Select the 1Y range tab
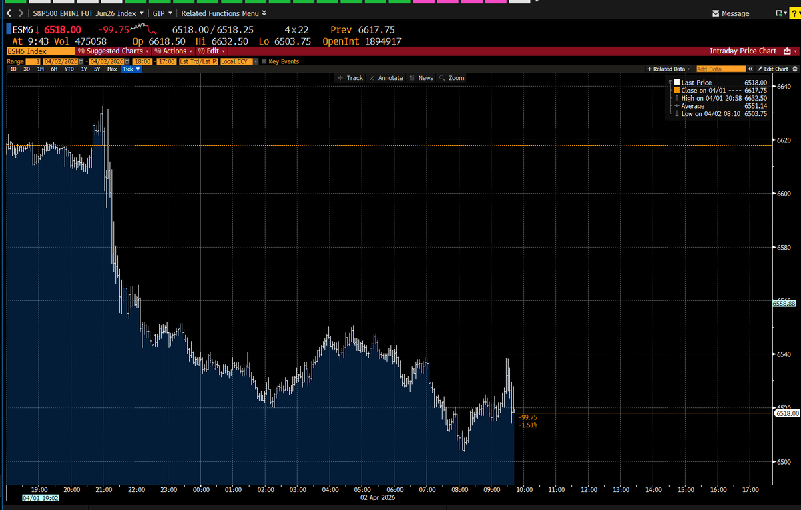 pos(83,69)
